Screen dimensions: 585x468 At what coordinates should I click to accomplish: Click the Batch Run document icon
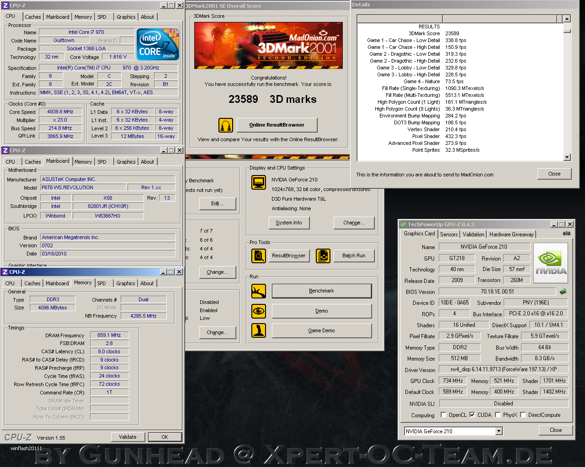(323, 256)
